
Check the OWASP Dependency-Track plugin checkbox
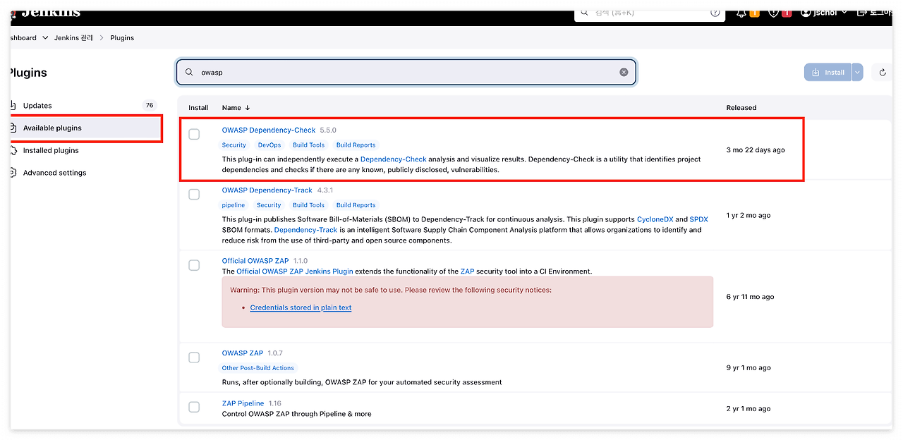[194, 194]
